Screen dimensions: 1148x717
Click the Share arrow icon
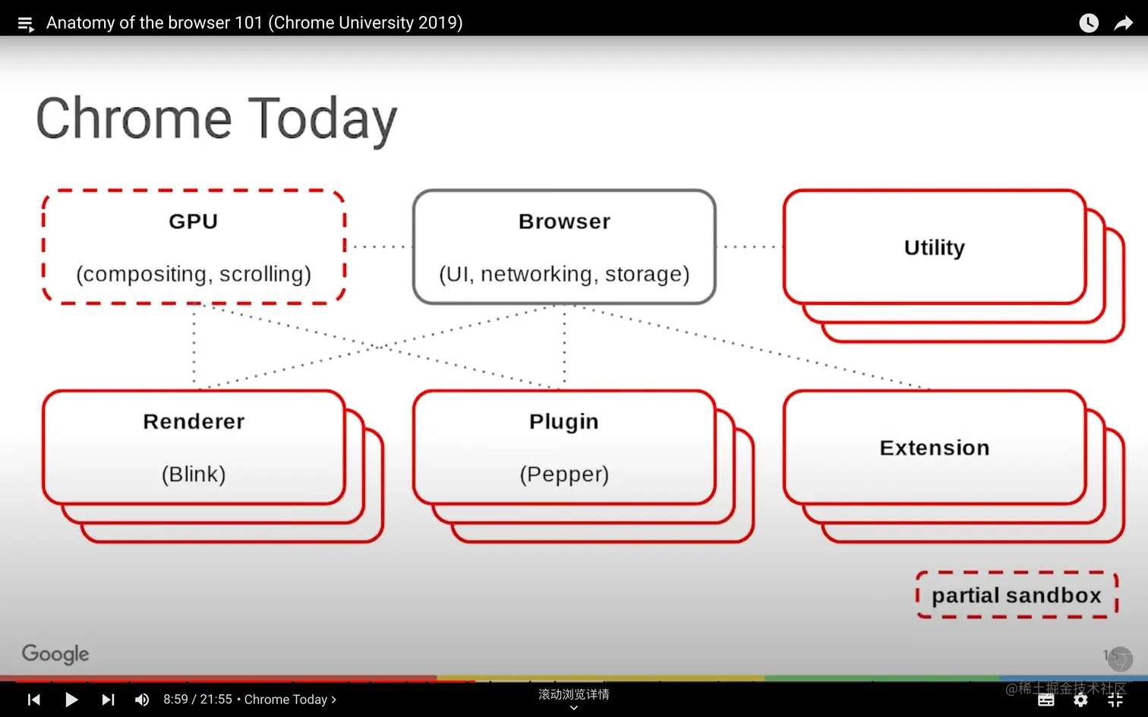point(1124,24)
